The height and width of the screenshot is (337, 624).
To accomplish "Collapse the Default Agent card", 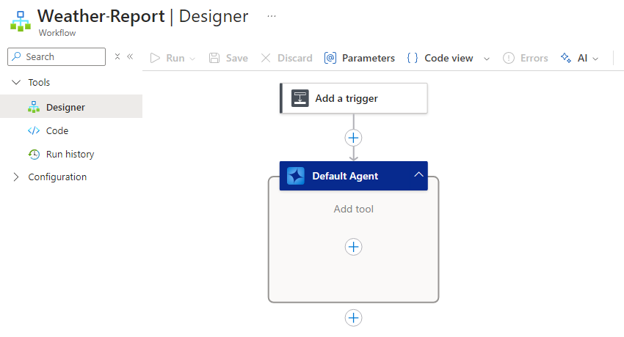I will 418,174.
